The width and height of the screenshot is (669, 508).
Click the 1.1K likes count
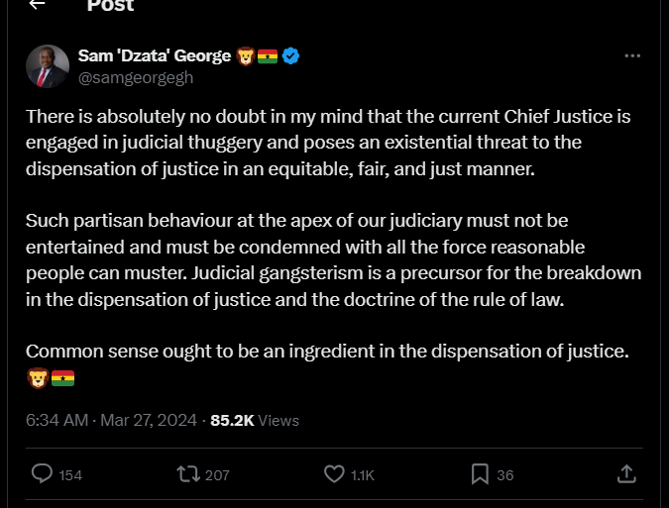[x=363, y=475]
